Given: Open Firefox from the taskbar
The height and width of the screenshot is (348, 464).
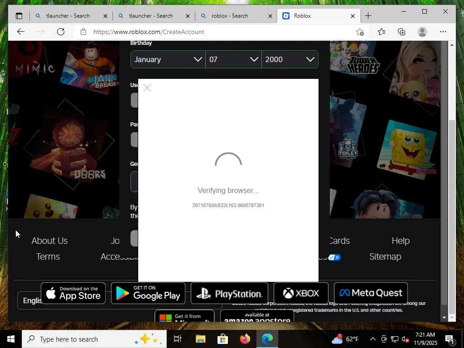Looking at the screenshot, I should click(x=245, y=339).
